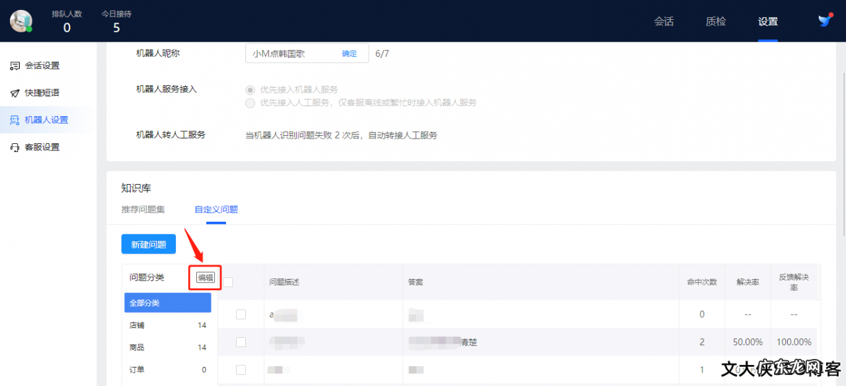Select the 快捷短语 sidebar icon
The width and height of the screenshot is (846, 386).
(15, 92)
